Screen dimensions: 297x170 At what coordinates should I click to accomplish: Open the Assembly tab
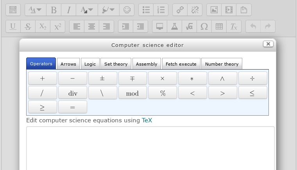click(147, 64)
